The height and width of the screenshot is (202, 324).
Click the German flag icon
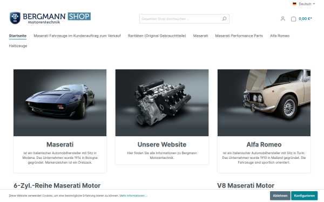pos(294,4)
